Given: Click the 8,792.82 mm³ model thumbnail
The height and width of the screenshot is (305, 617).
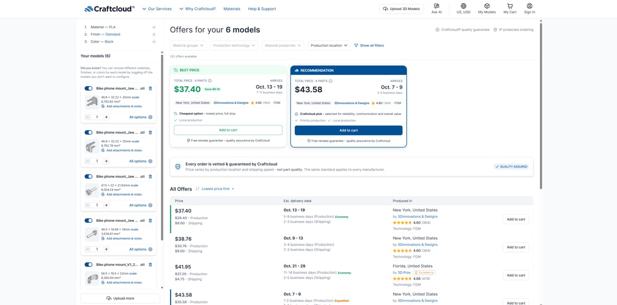Looking at the screenshot, I should pos(92,102).
